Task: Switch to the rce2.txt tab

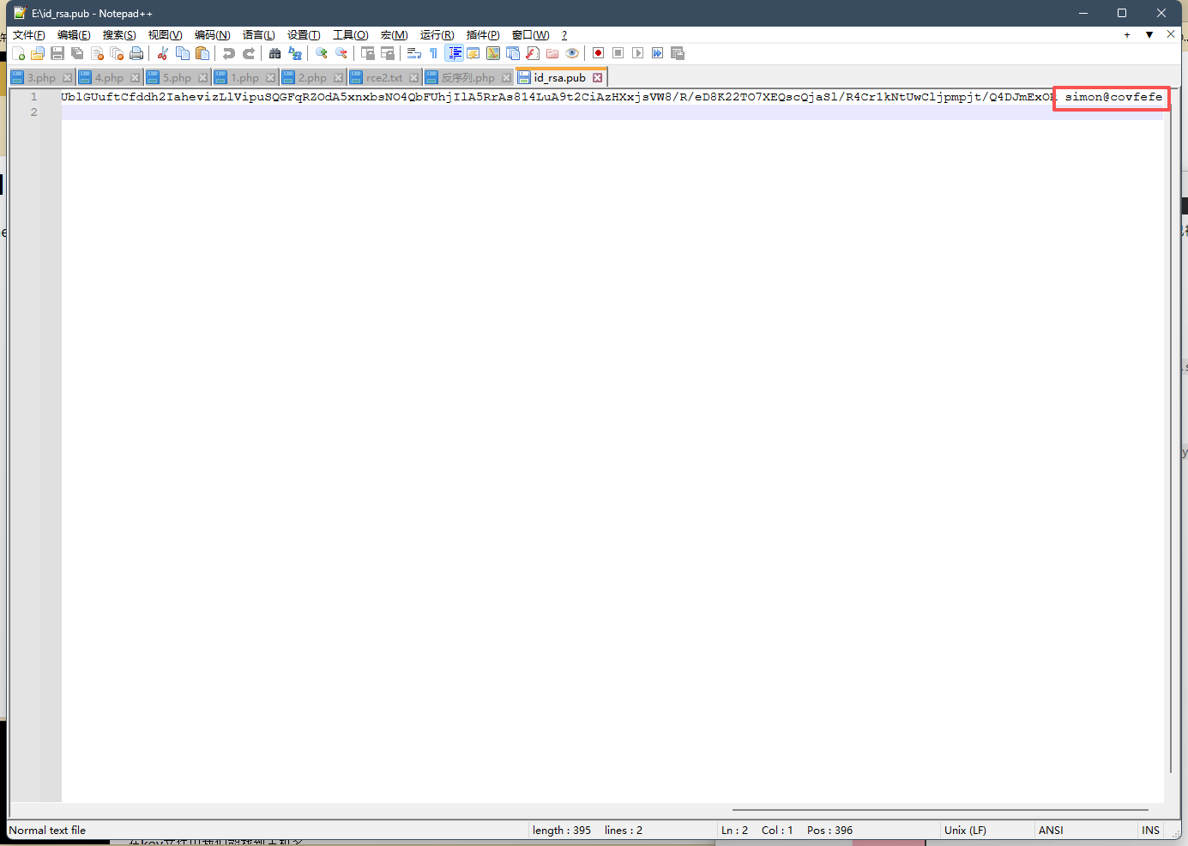Action: [x=383, y=78]
